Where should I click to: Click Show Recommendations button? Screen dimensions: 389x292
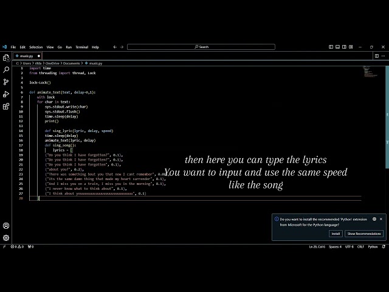coord(364,234)
